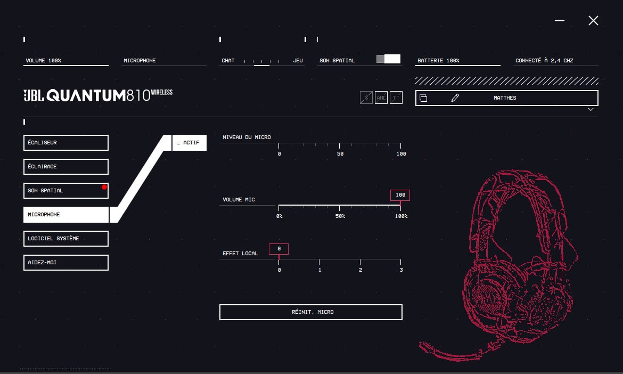Expand the profile list chevron
The image size is (623, 374).
pos(591,110)
